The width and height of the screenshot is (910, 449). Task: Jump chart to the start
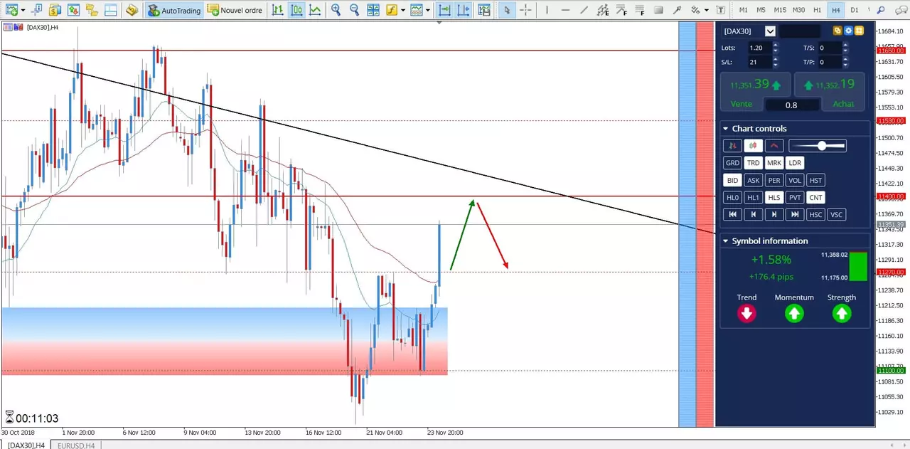pyautogui.click(x=732, y=215)
